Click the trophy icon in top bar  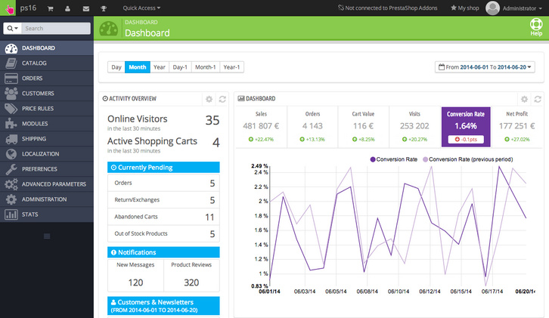[104, 8]
